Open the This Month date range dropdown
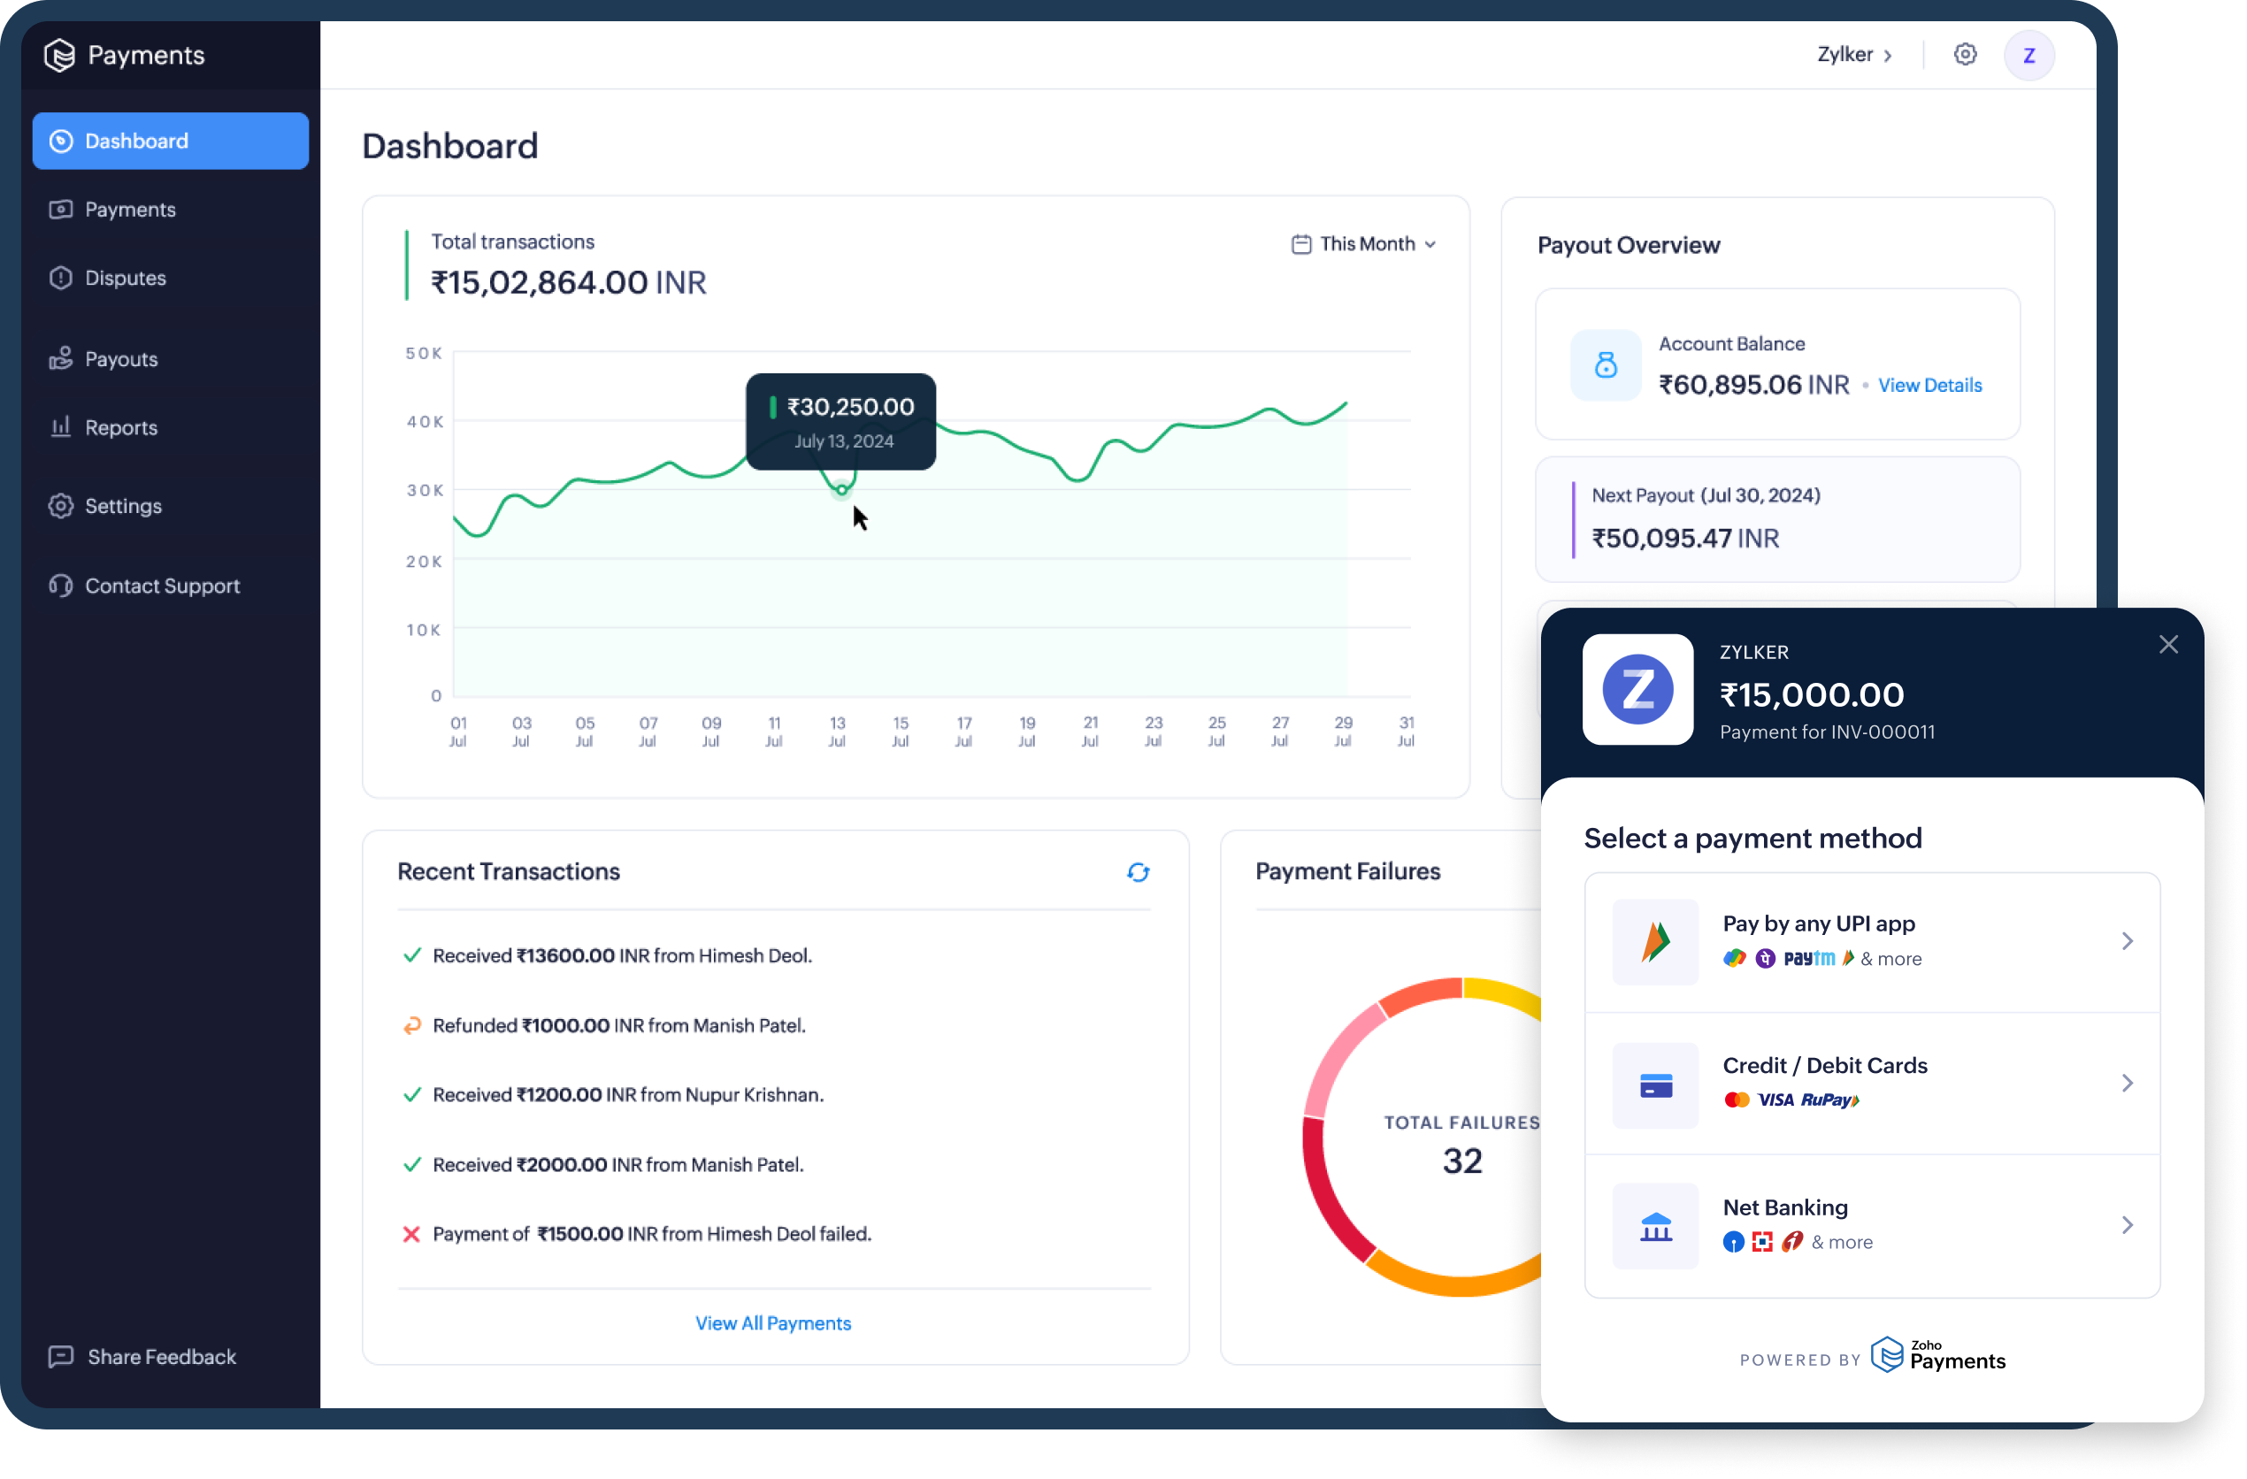The width and height of the screenshot is (2247, 1479). pos(1362,243)
